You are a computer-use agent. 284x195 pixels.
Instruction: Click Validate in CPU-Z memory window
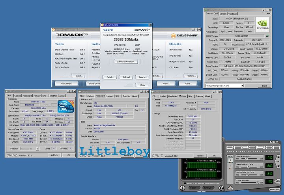(200, 155)
